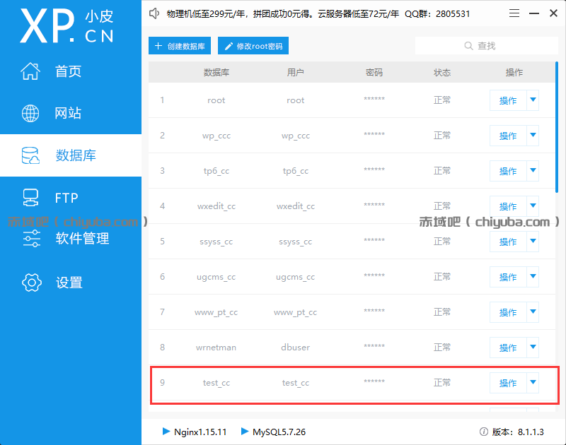Click the database cloud icon
Viewport: 566px width, 445px height.
30,155
